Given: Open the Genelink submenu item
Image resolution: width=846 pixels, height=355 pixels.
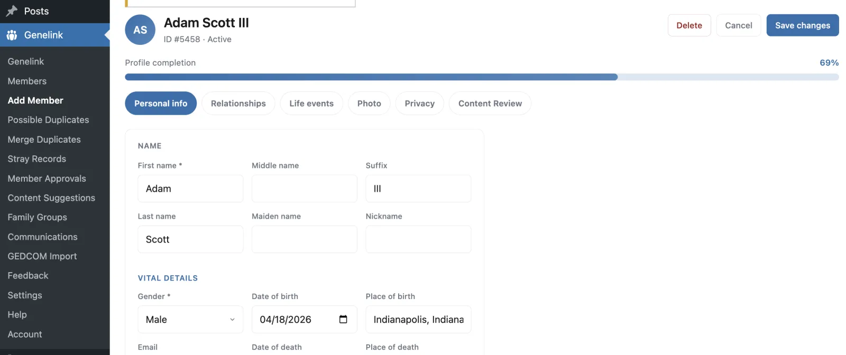Looking at the screenshot, I should pyautogui.click(x=26, y=61).
